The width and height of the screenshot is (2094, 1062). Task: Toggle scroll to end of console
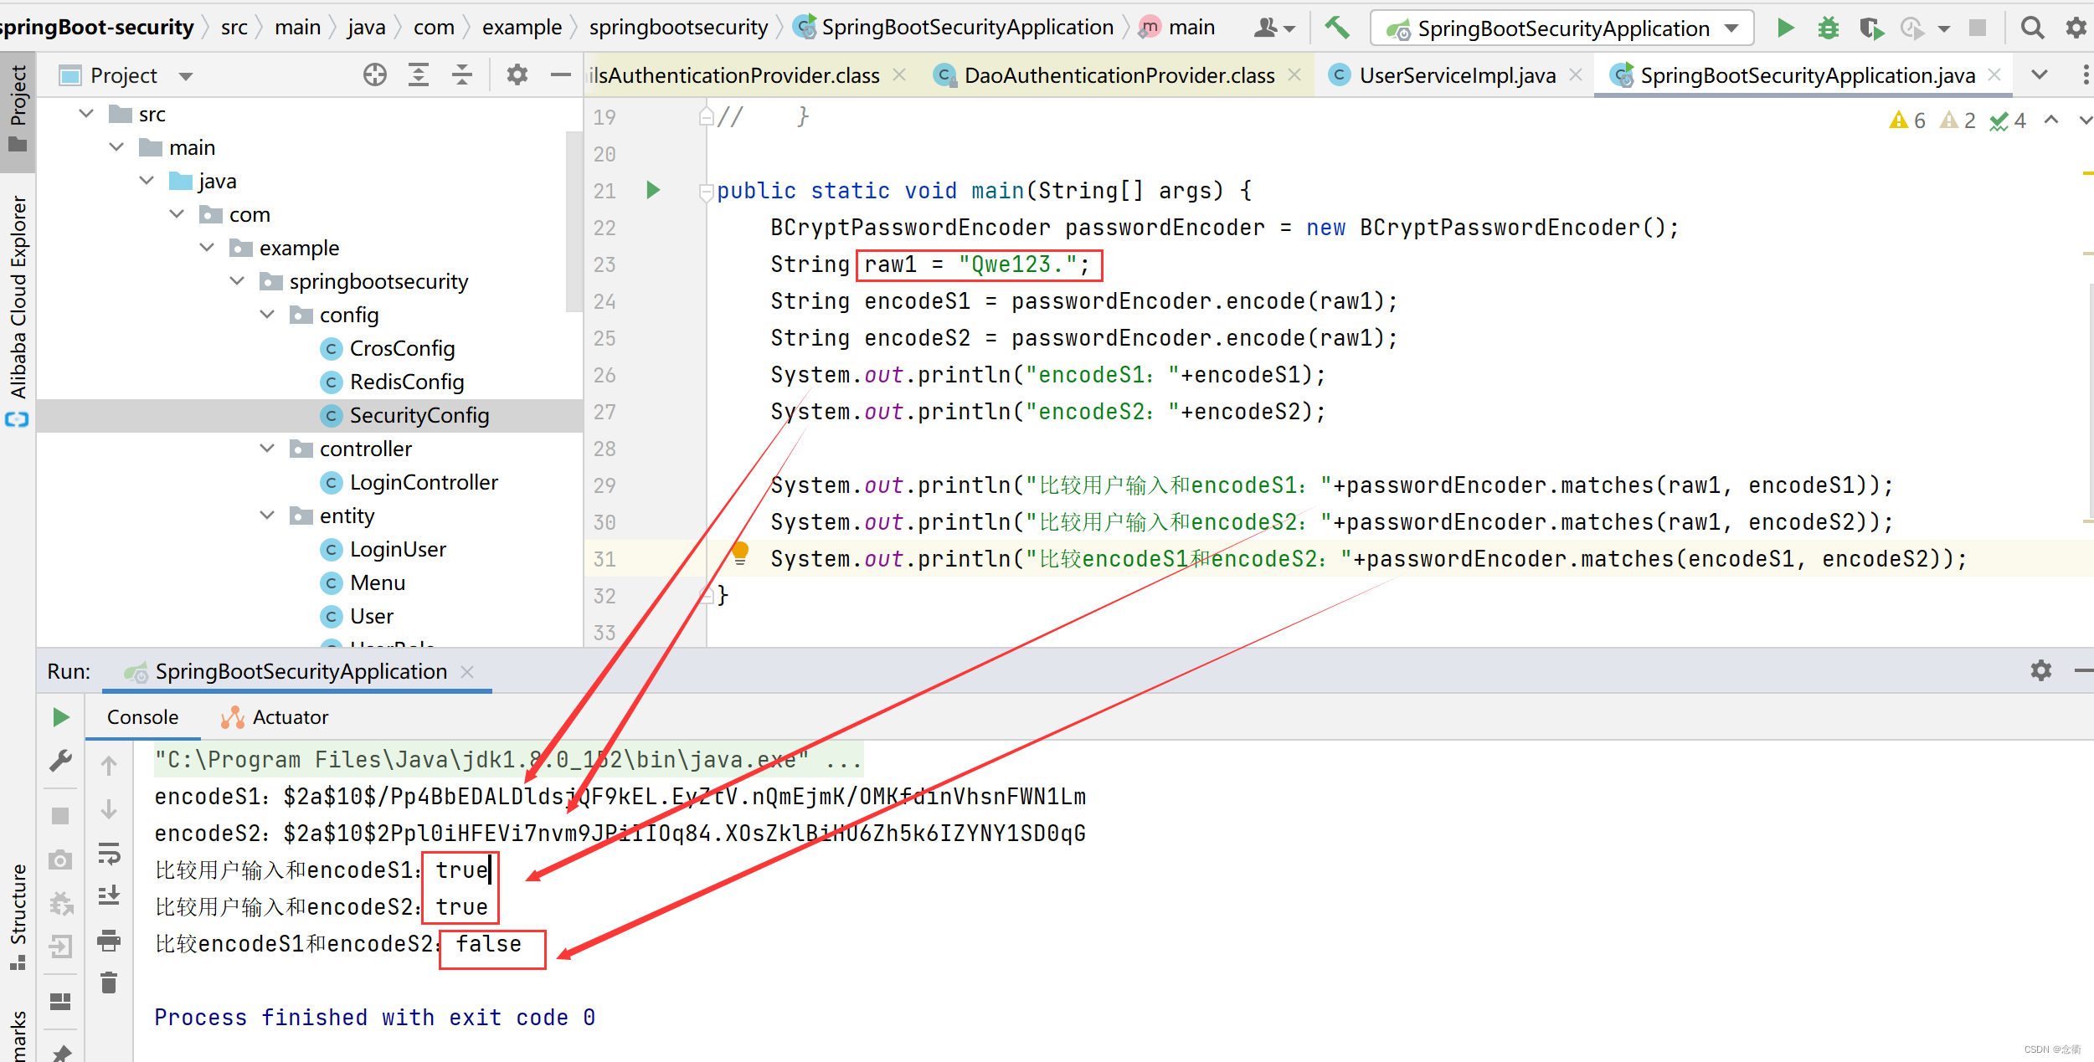(109, 896)
